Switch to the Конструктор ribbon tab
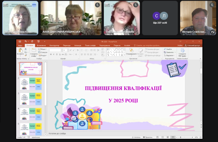The height and width of the screenshot is (142, 218). pyautogui.click(x=54, y=45)
